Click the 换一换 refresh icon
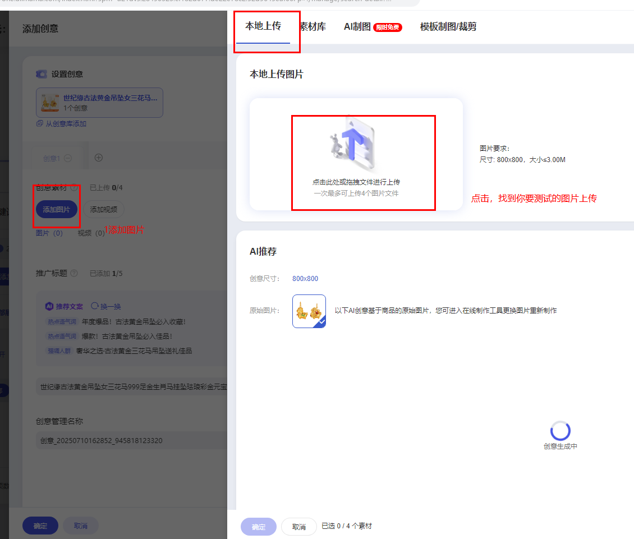 click(95, 306)
